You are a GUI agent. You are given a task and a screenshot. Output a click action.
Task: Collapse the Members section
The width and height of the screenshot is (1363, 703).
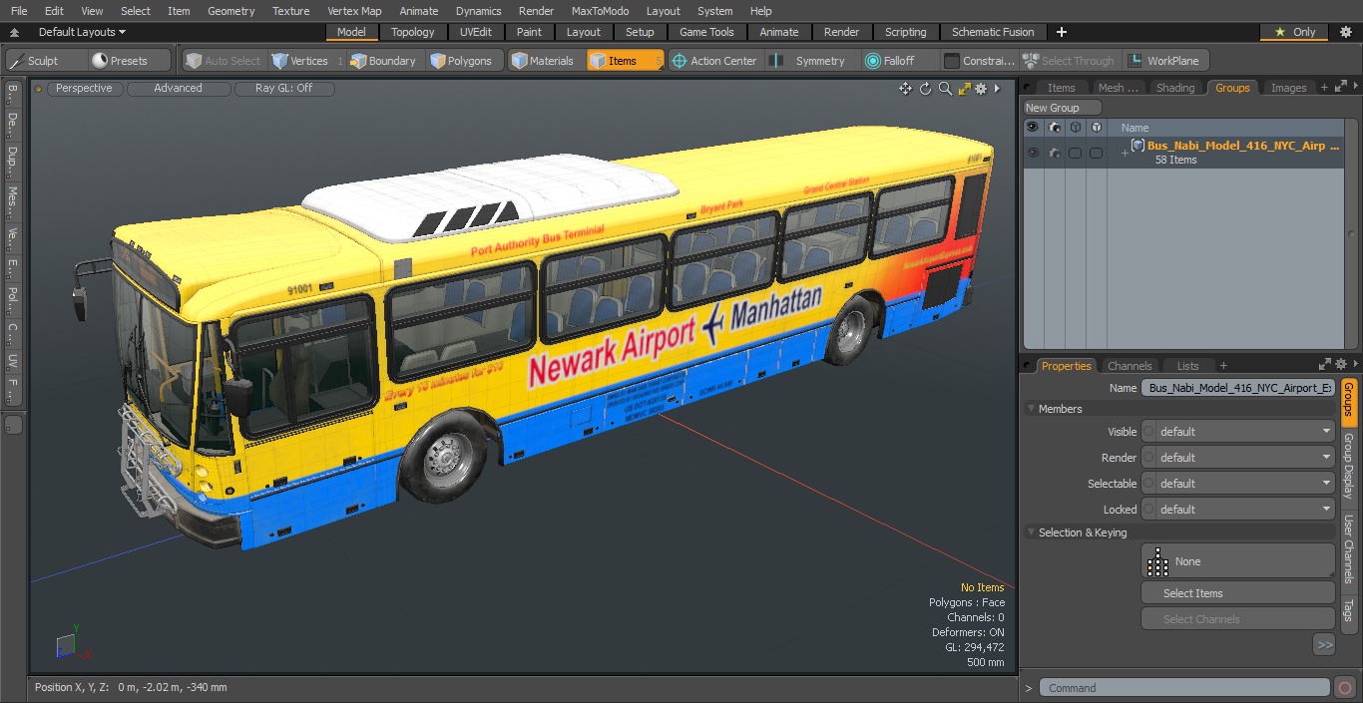pyautogui.click(x=1031, y=409)
